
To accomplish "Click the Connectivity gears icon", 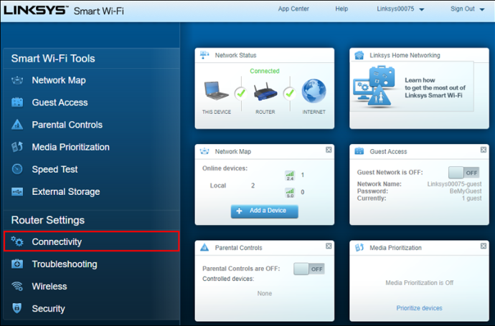I will (17, 241).
